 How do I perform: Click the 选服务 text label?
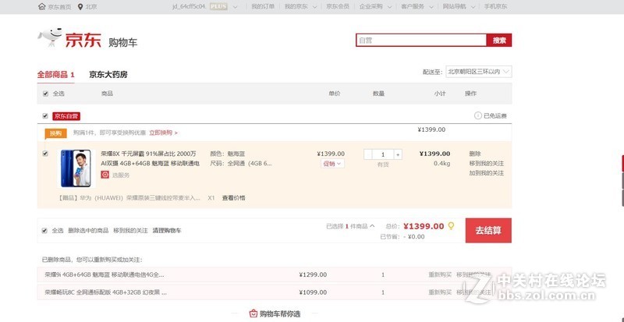click(121, 175)
